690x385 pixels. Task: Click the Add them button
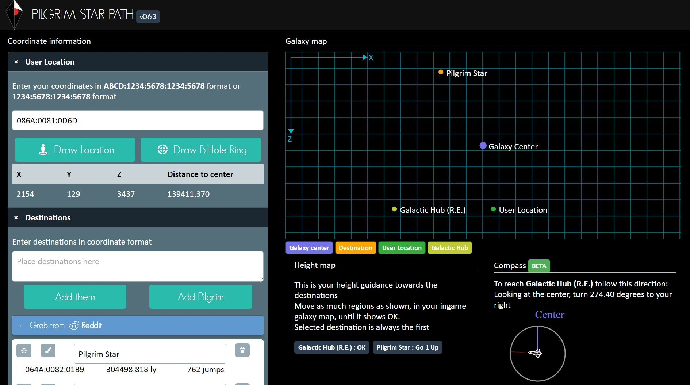75,297
